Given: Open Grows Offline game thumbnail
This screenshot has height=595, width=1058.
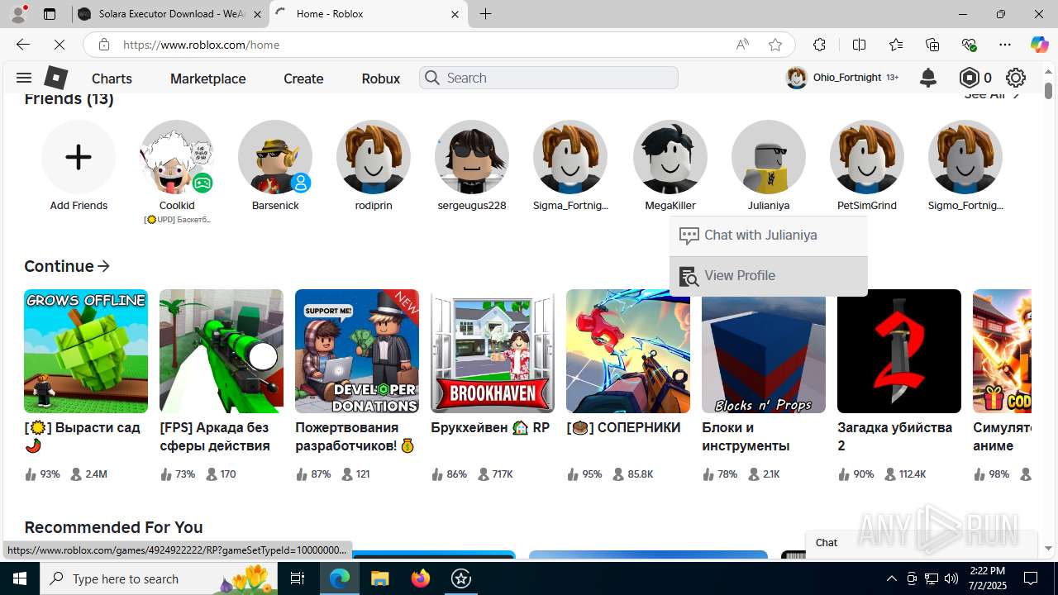Looking at the screenshot, I should pyautogui.click(x=86, y=351).
